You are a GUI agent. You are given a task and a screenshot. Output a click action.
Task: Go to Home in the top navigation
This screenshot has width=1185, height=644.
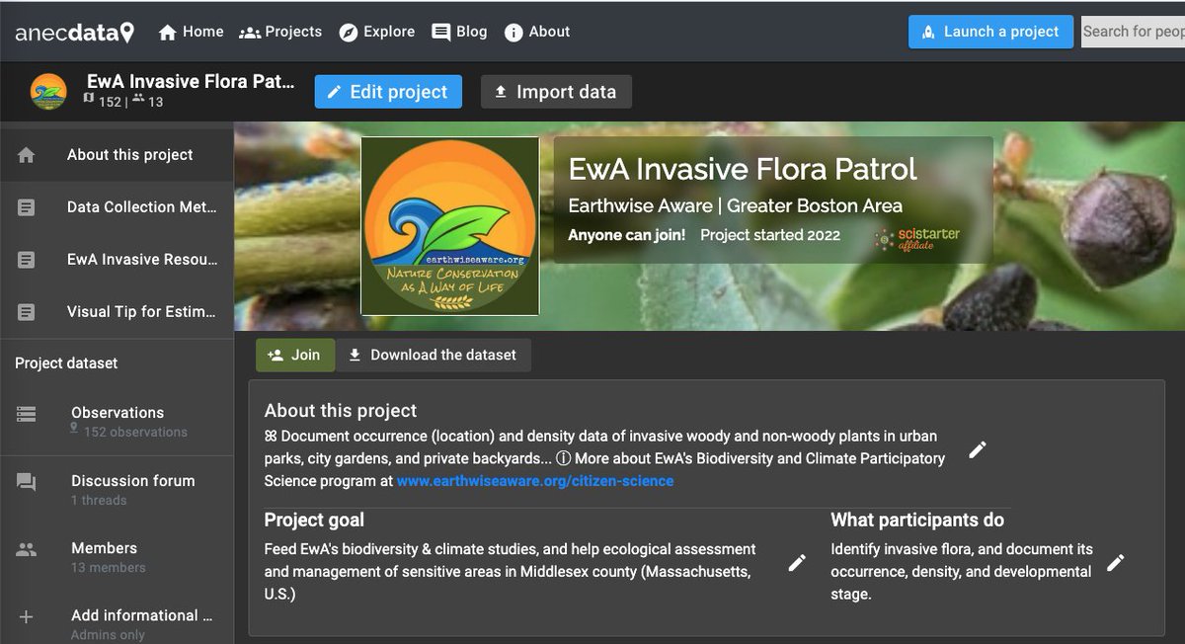[x=192, y=32]
